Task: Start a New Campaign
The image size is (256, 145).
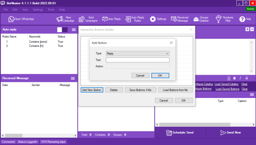Action: (x=65, y=19)
